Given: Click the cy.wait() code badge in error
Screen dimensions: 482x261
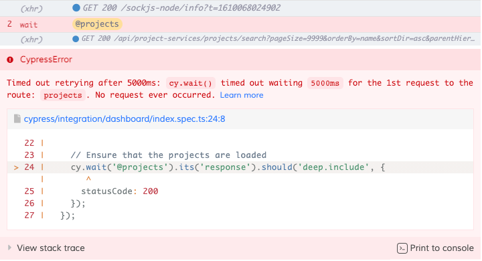Looking at the screenshot, I should (x=191, y=83).
